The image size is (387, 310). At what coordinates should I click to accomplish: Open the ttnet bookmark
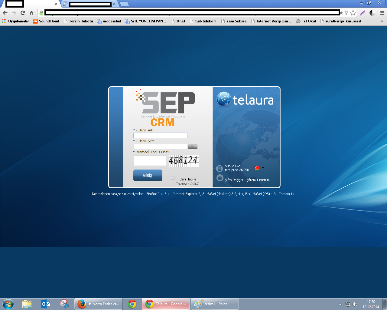click(x=178, y=21)
